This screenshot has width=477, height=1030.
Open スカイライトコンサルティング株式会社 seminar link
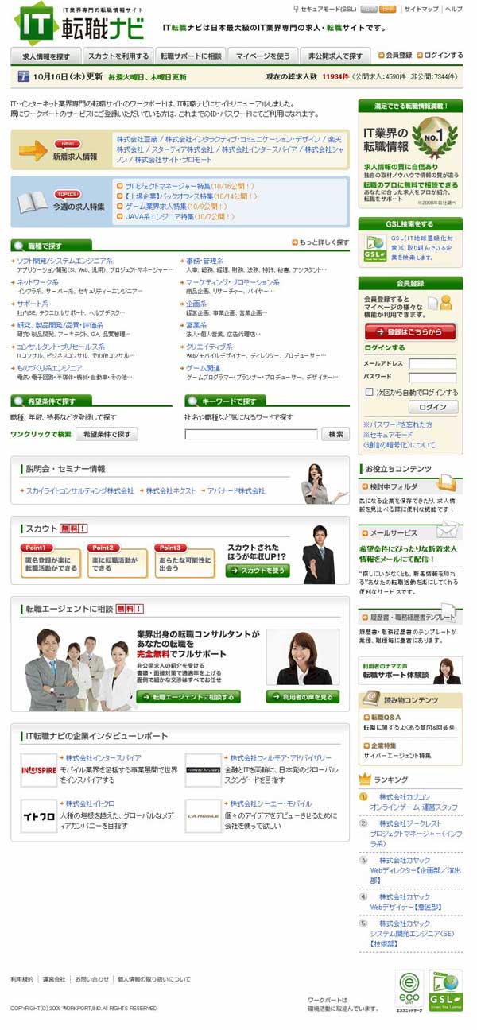[x=79, y=491]
